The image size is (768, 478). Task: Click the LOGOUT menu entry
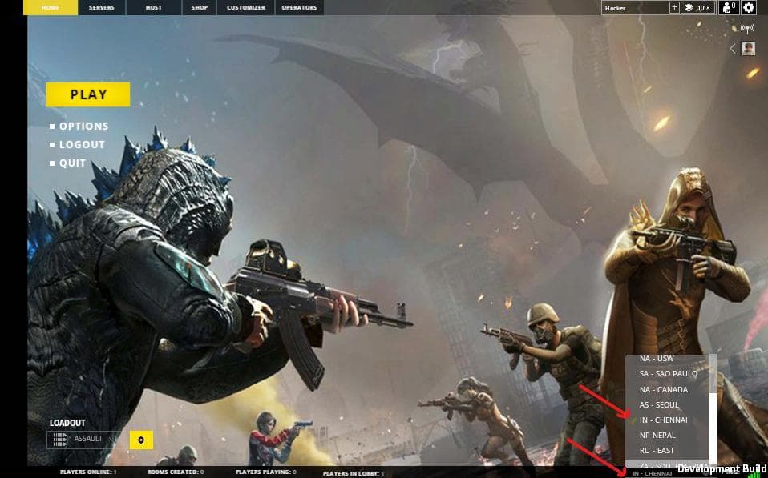(x=82, y=145)
